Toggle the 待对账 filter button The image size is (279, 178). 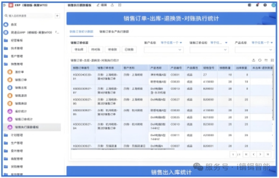[x=95, y=50]
